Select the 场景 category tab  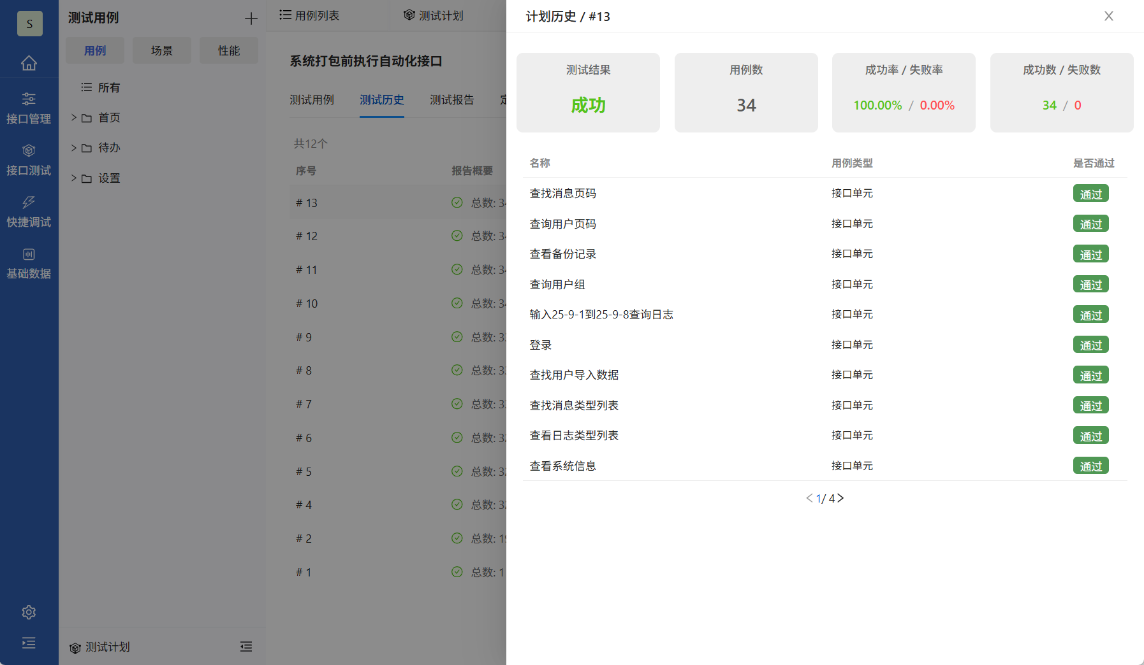click(x=161, y=50)
